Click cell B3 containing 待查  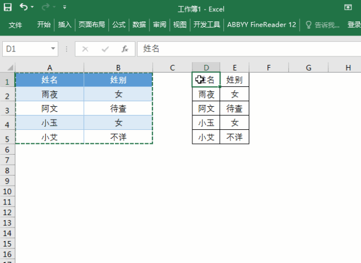tap(118, 108)
